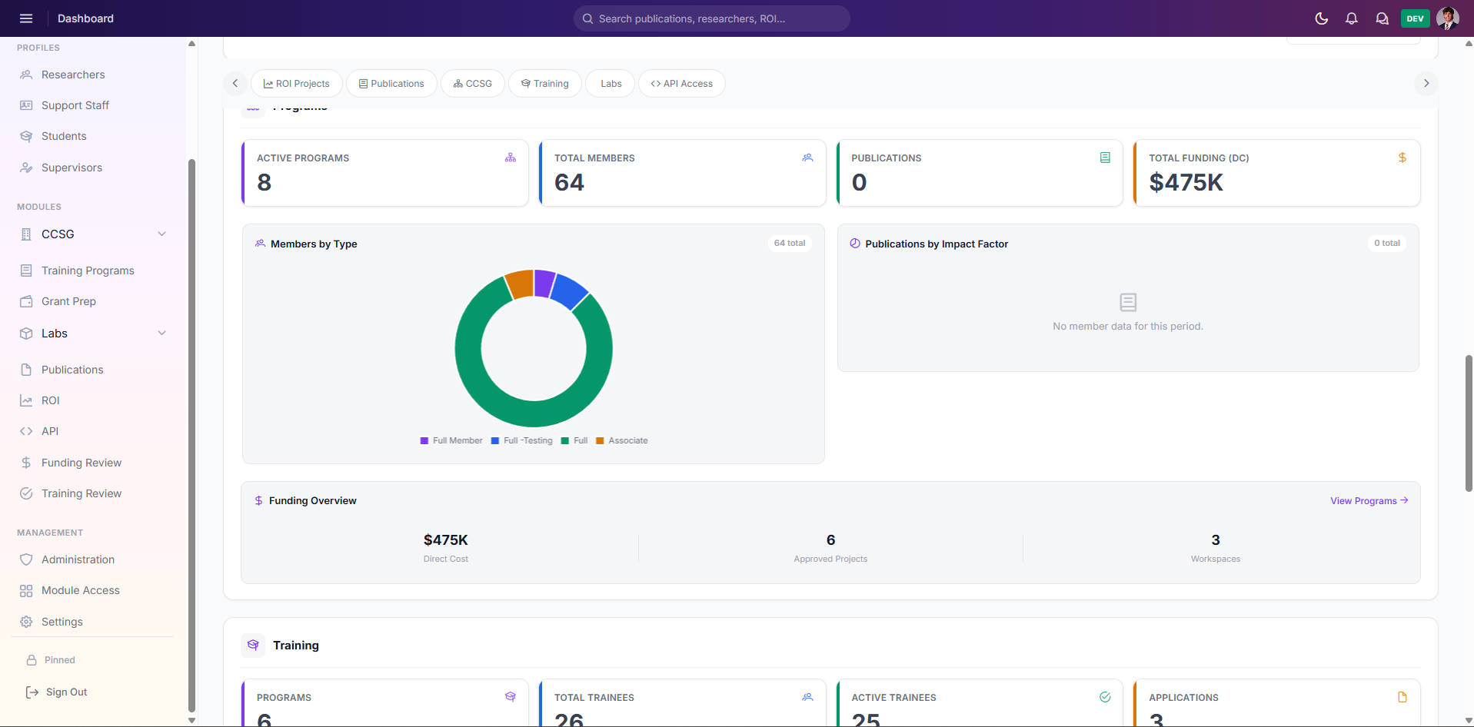The width and height of the screenshot is (1474, 727).
Task: Click the Total Funding dollar icon
Action: [1402, 158]
